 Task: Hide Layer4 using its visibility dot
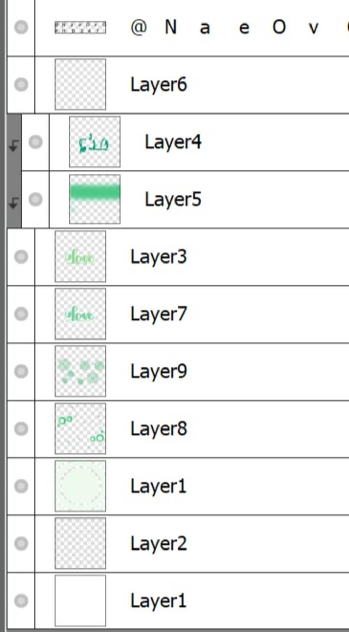pyautogui.click(x=35, y=142)
